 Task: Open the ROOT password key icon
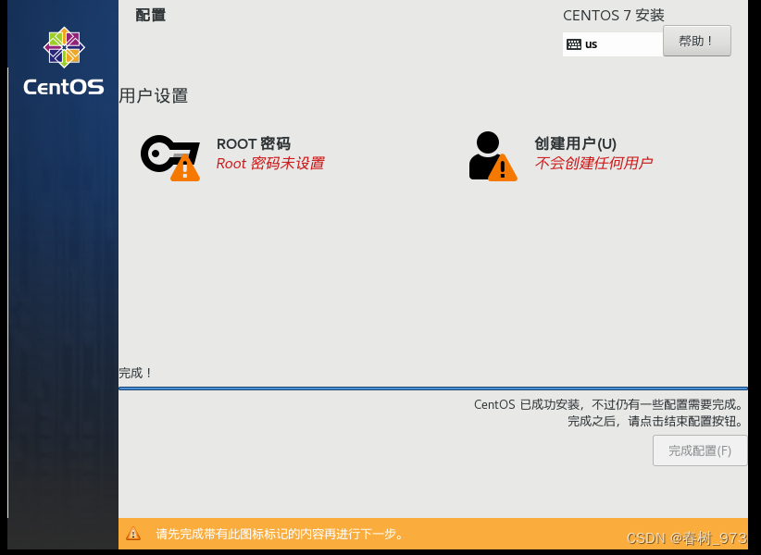point(169,158)
